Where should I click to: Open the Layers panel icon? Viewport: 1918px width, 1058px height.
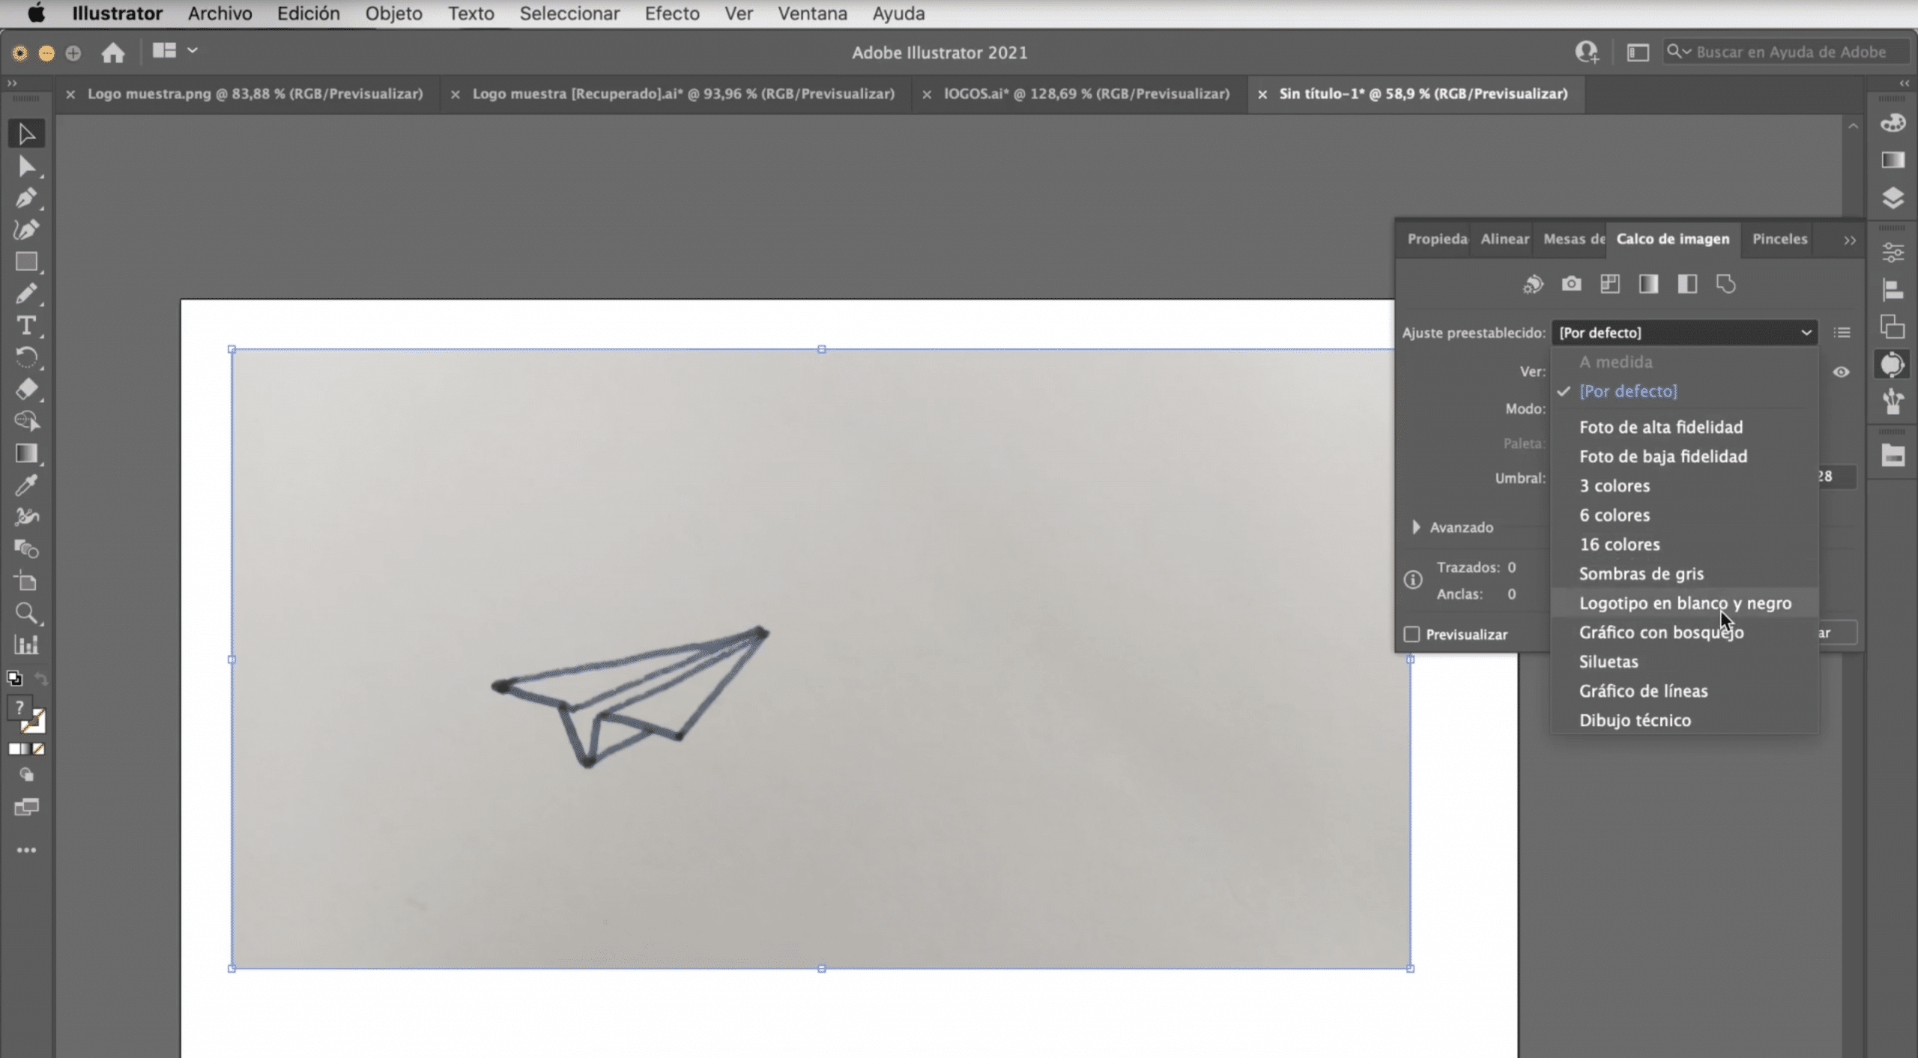pyautogui.click(x=1893, y=198)
